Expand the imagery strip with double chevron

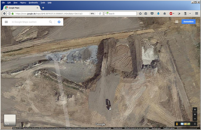195,124
